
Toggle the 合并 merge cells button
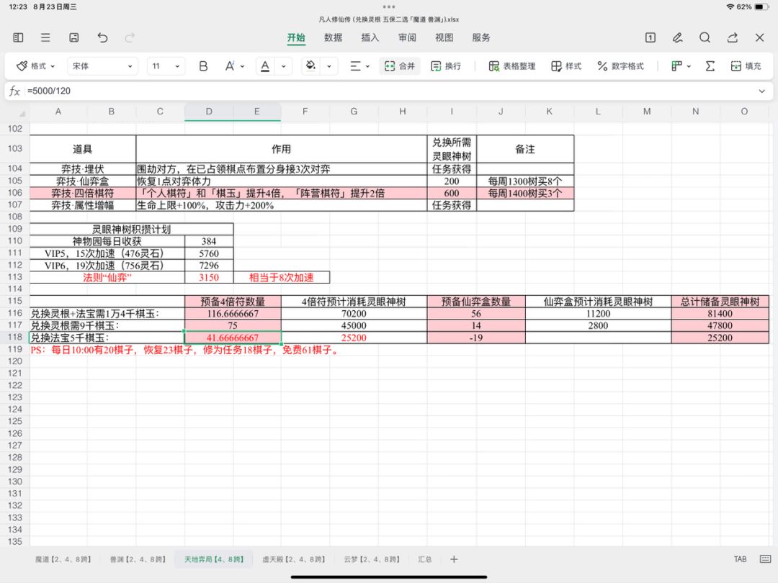point(399,66)
